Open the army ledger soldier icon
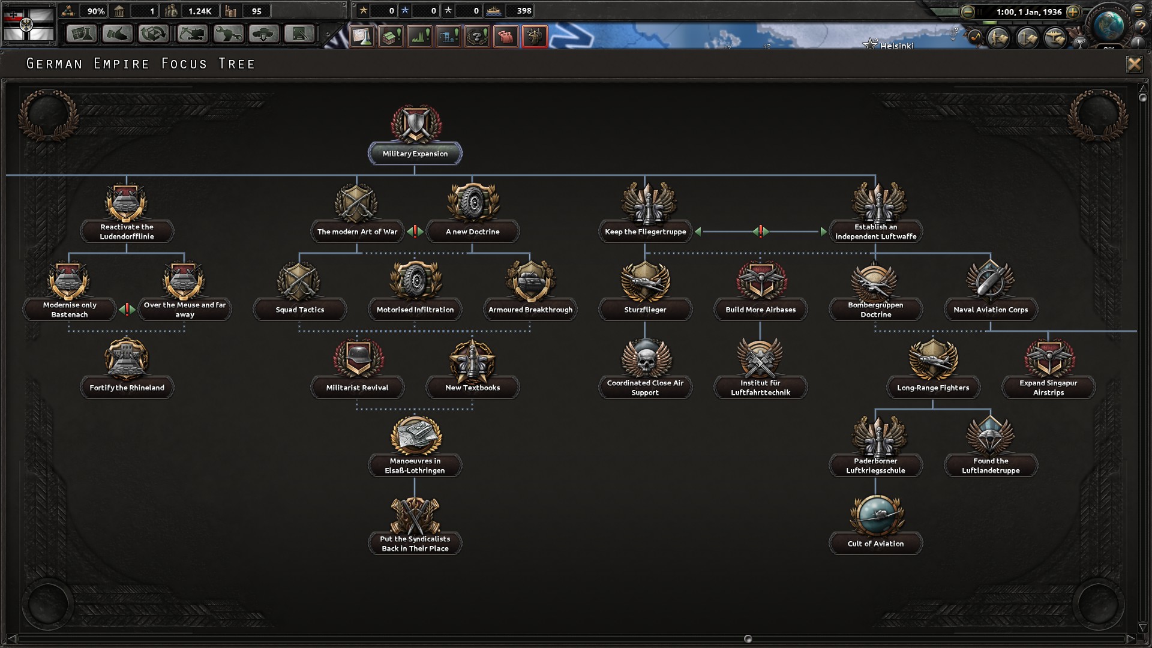 coord(999,38)
